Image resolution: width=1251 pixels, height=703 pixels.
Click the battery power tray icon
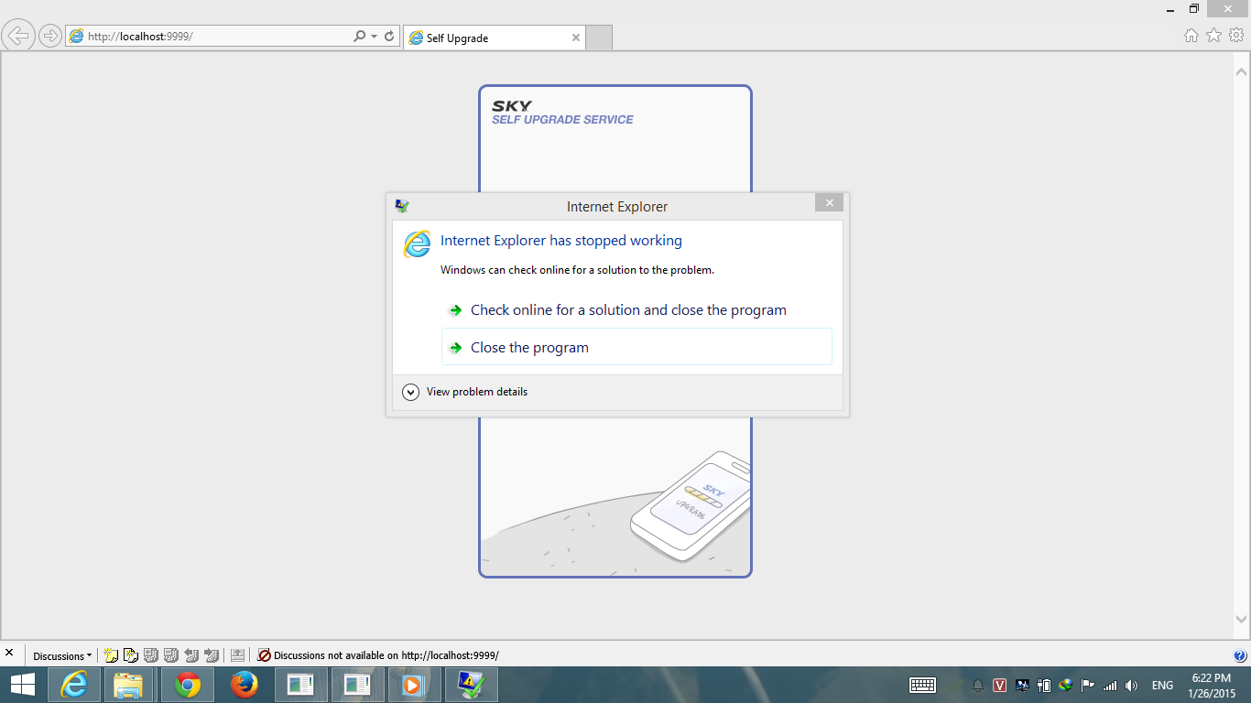coord(1043,686)
